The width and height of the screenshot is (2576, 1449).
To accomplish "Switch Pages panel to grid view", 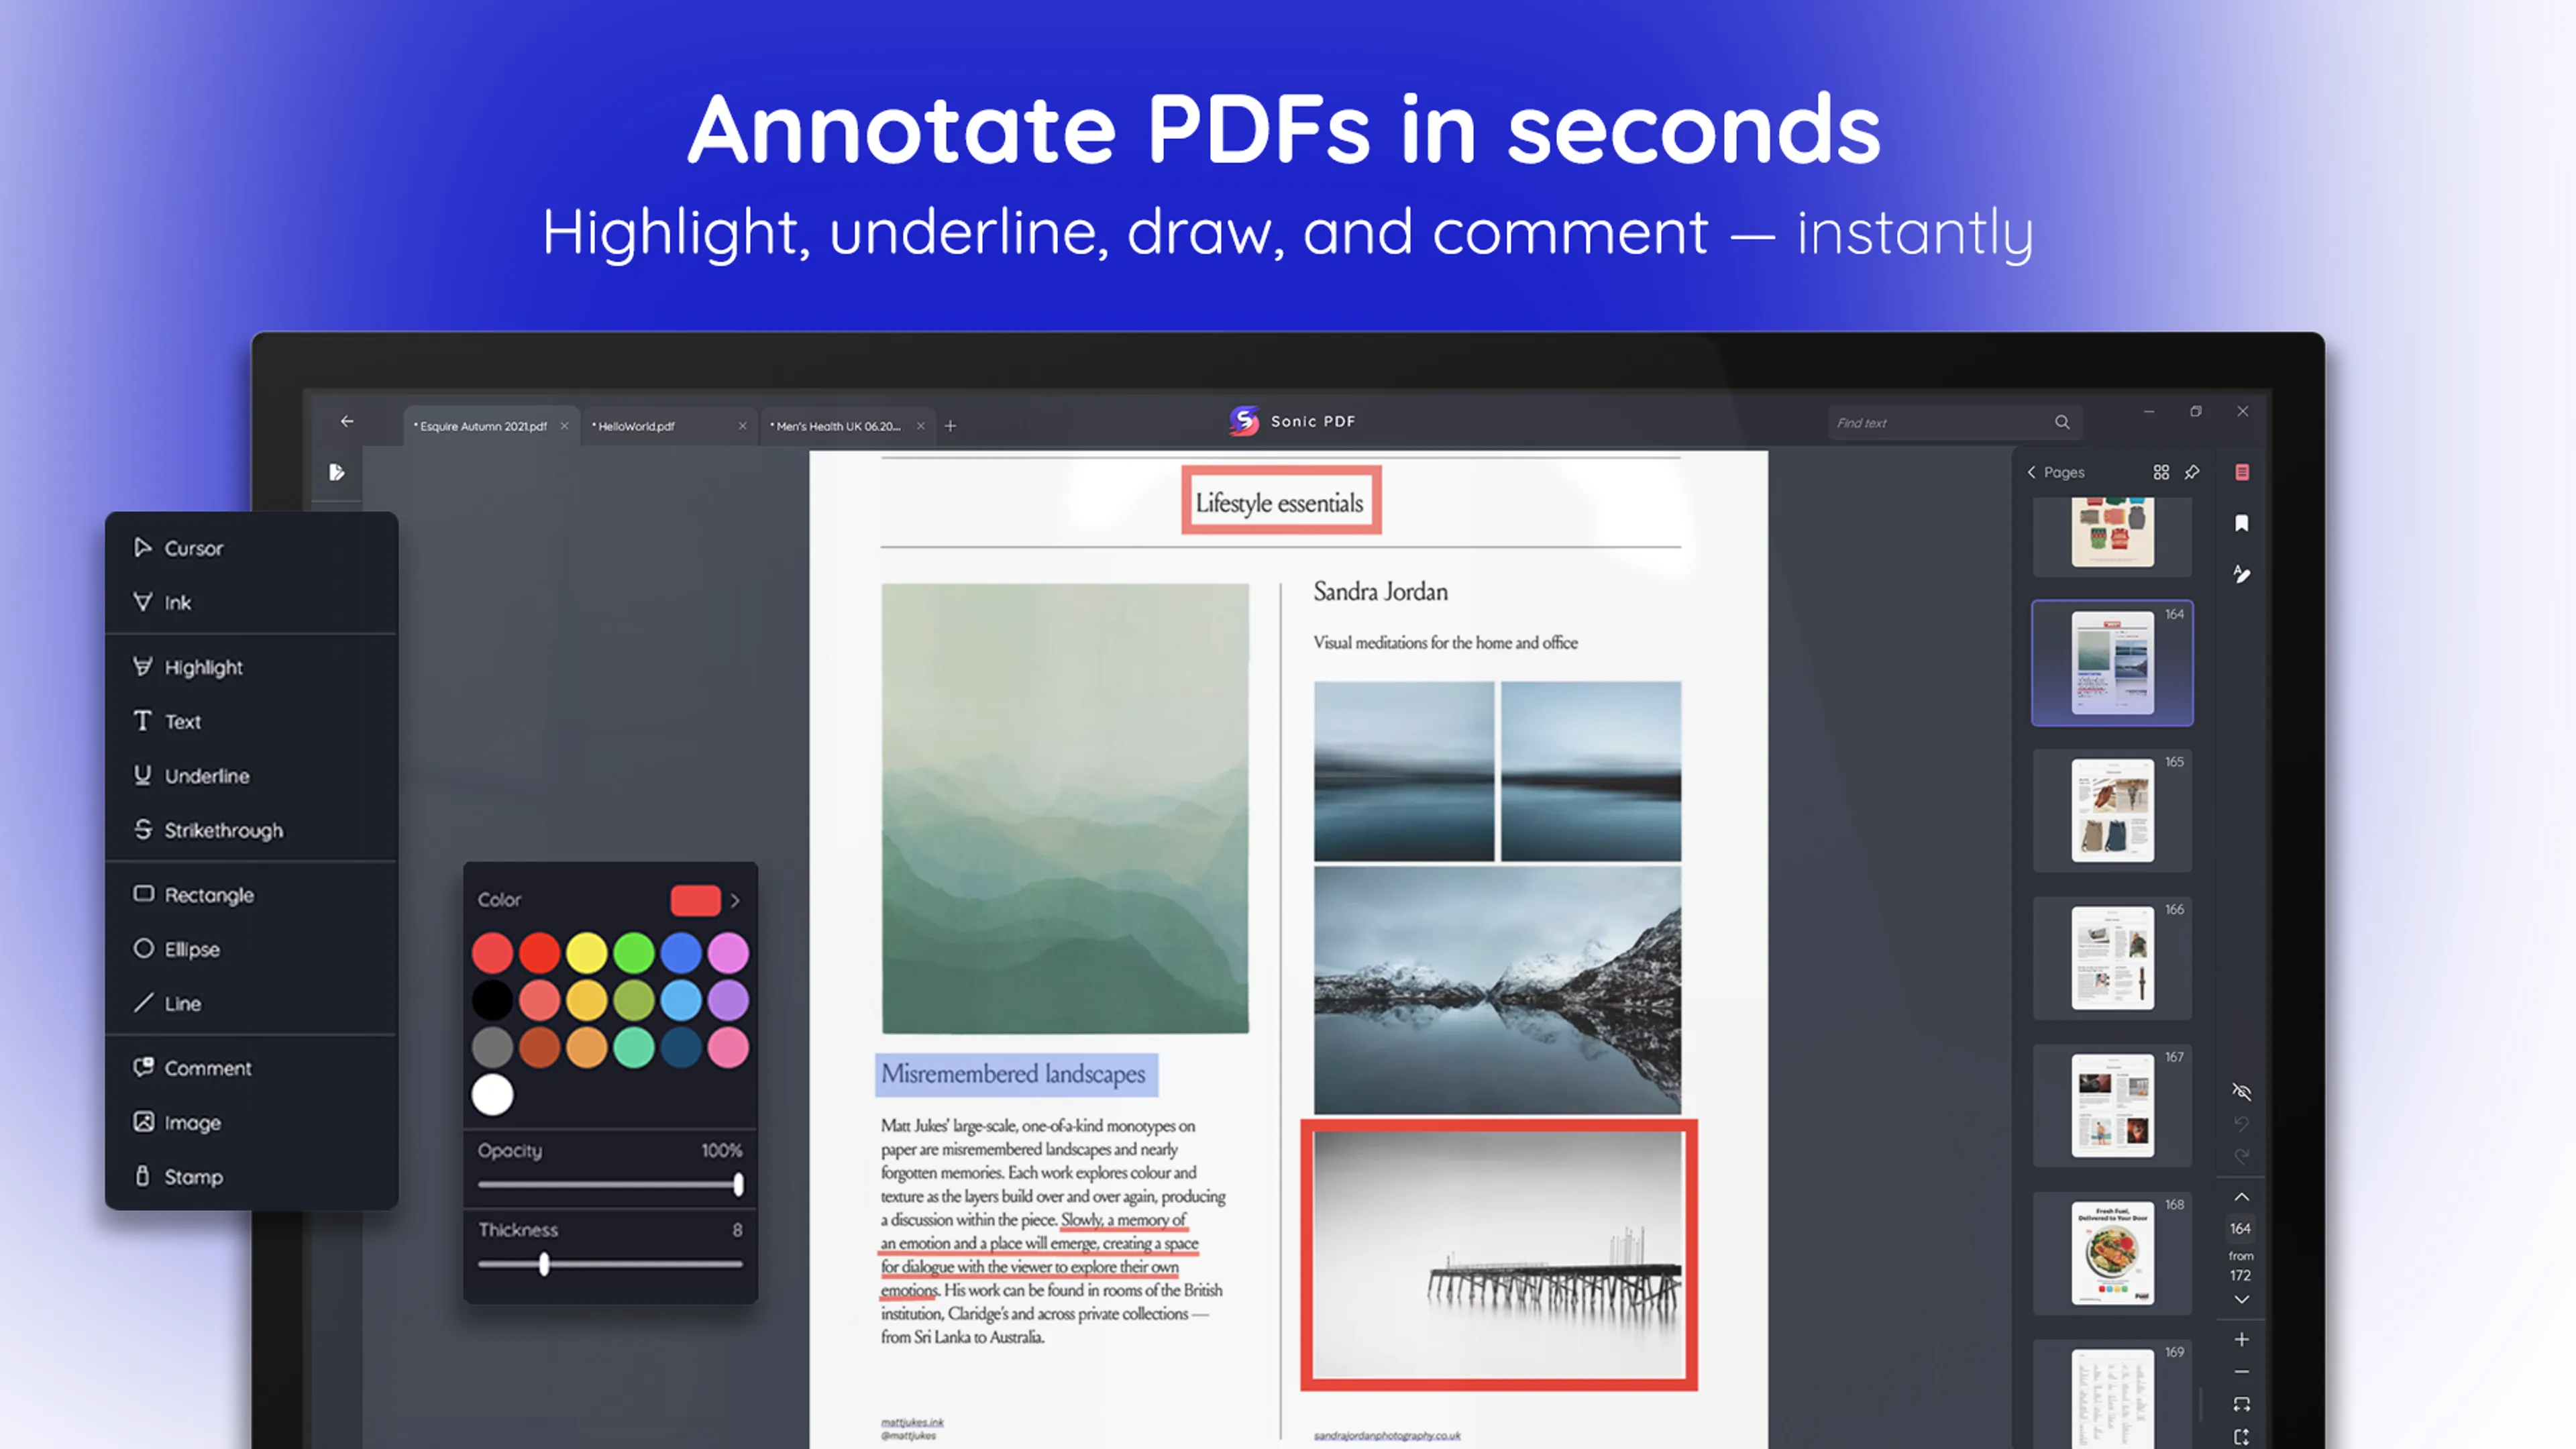I will coord(2161,472).
